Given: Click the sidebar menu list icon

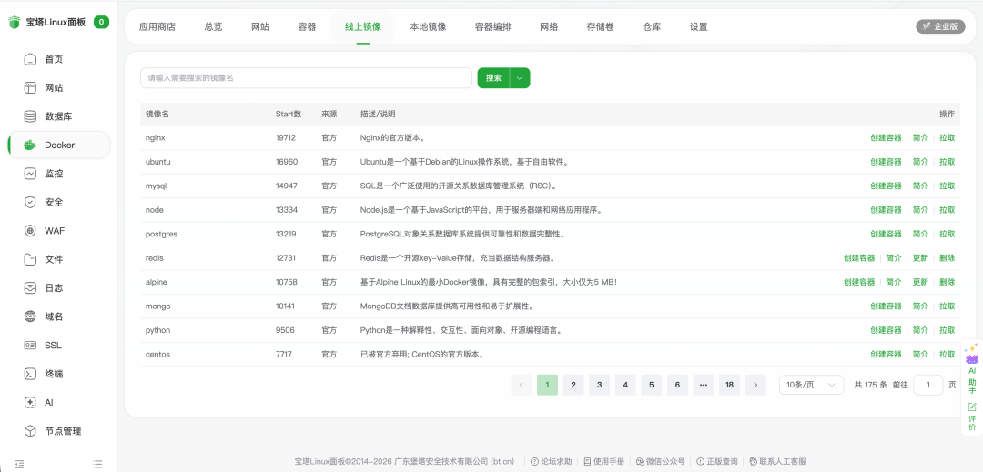Looking at the screenshot, I should coord(97,464).
